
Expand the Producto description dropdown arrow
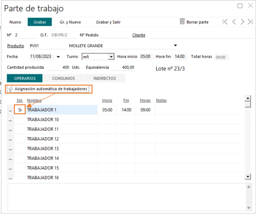pyautogui.click(x=175, y=45)
